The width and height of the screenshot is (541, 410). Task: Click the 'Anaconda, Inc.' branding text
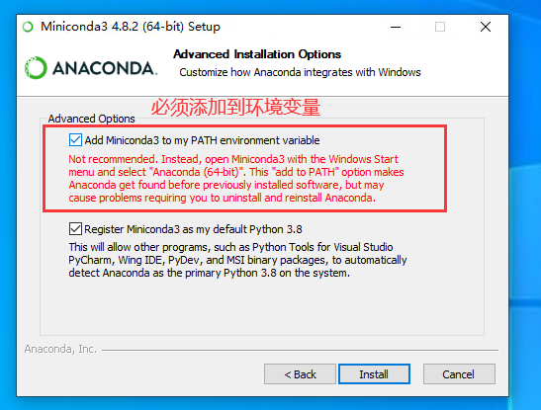tap(60, 349)
